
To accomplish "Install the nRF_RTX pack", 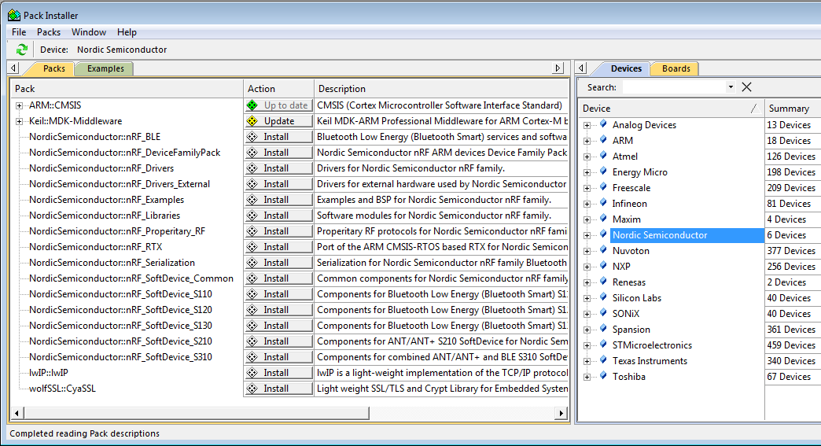I will click(278, 246).
